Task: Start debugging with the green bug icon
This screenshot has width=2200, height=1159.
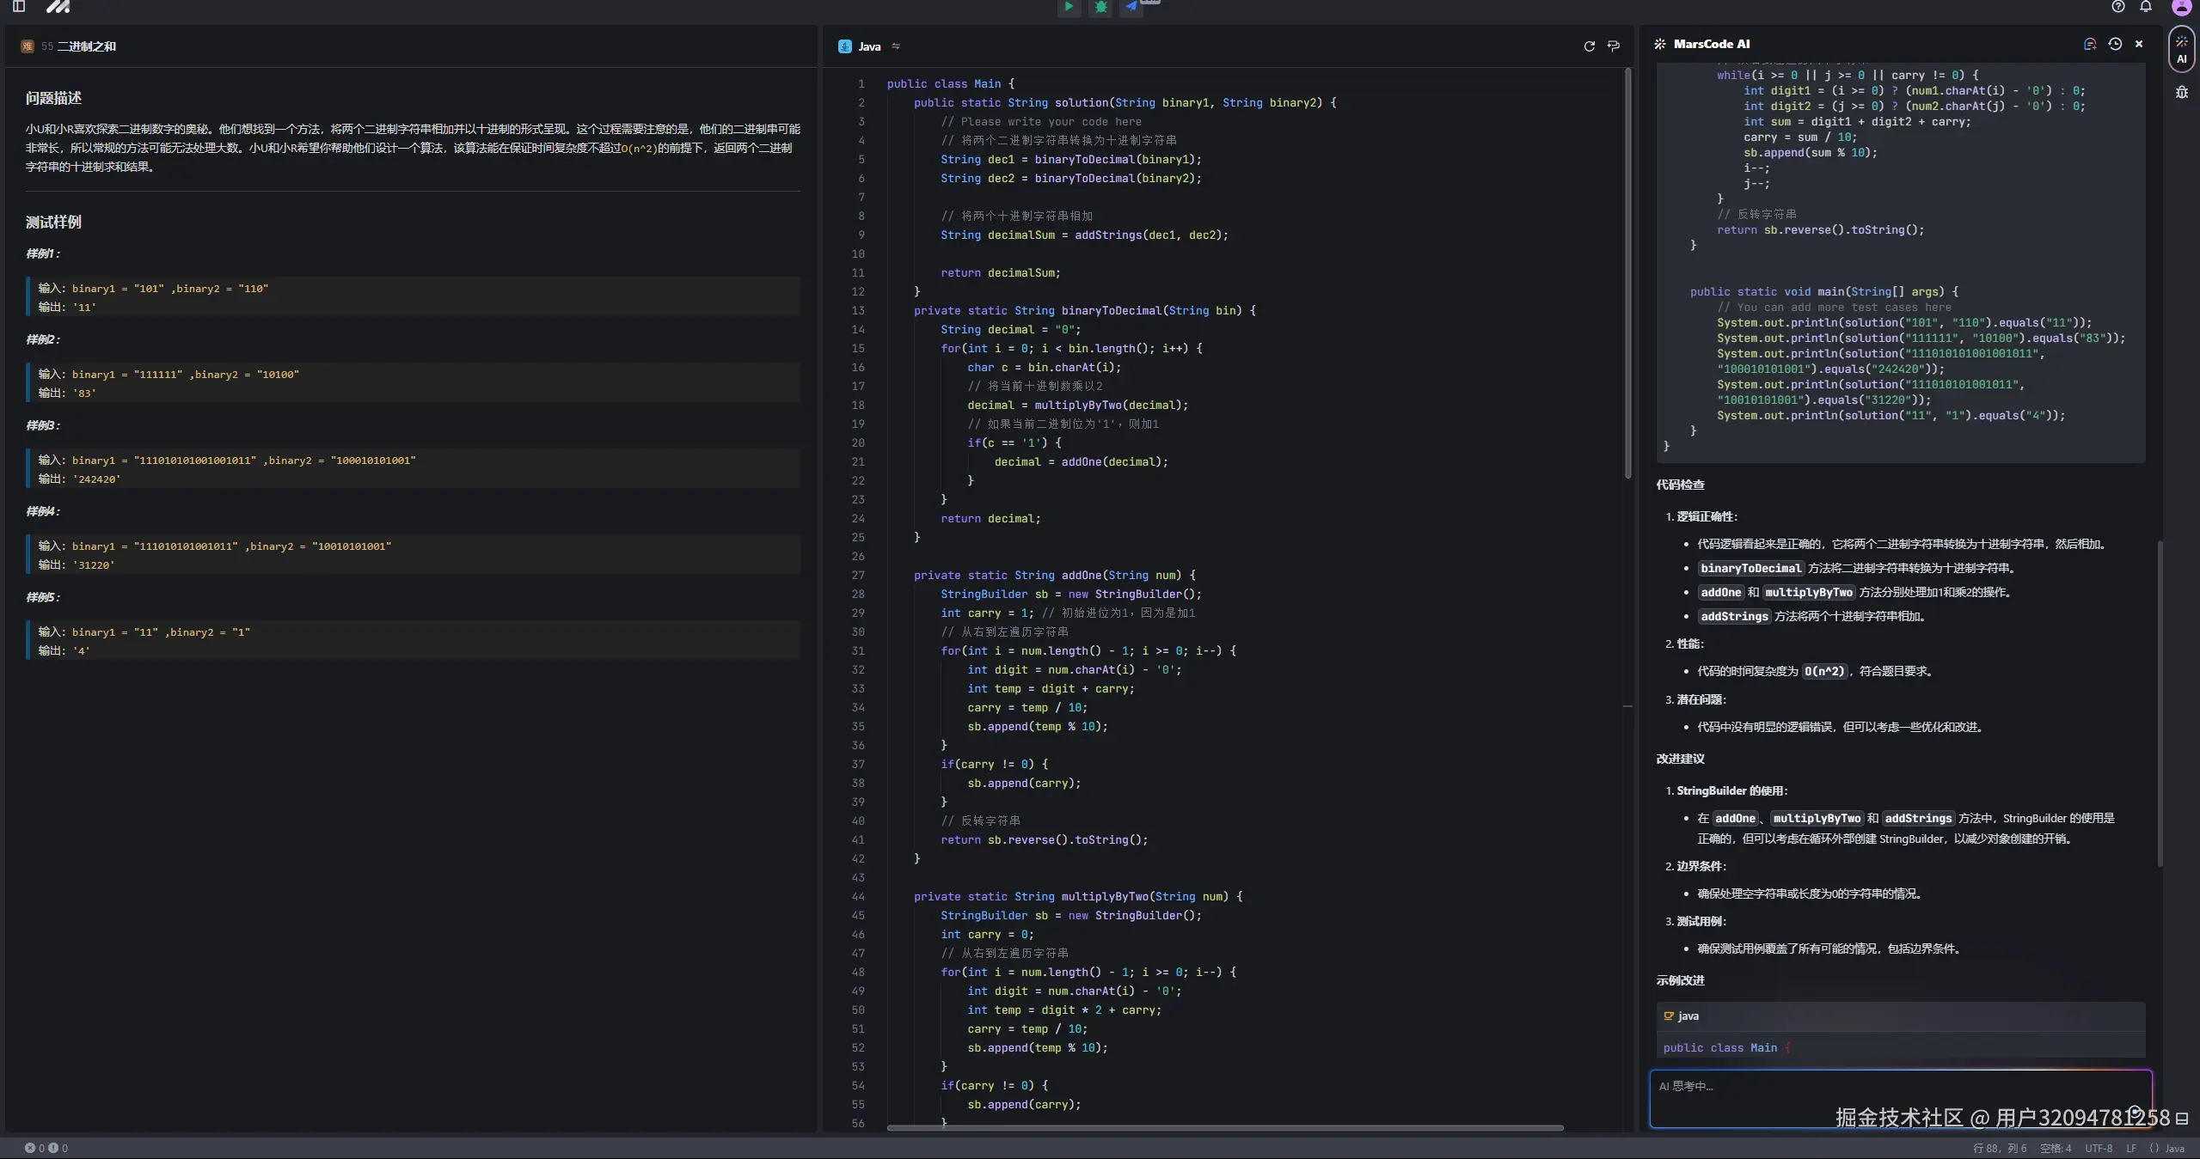Action: (x=1100, y=7)
